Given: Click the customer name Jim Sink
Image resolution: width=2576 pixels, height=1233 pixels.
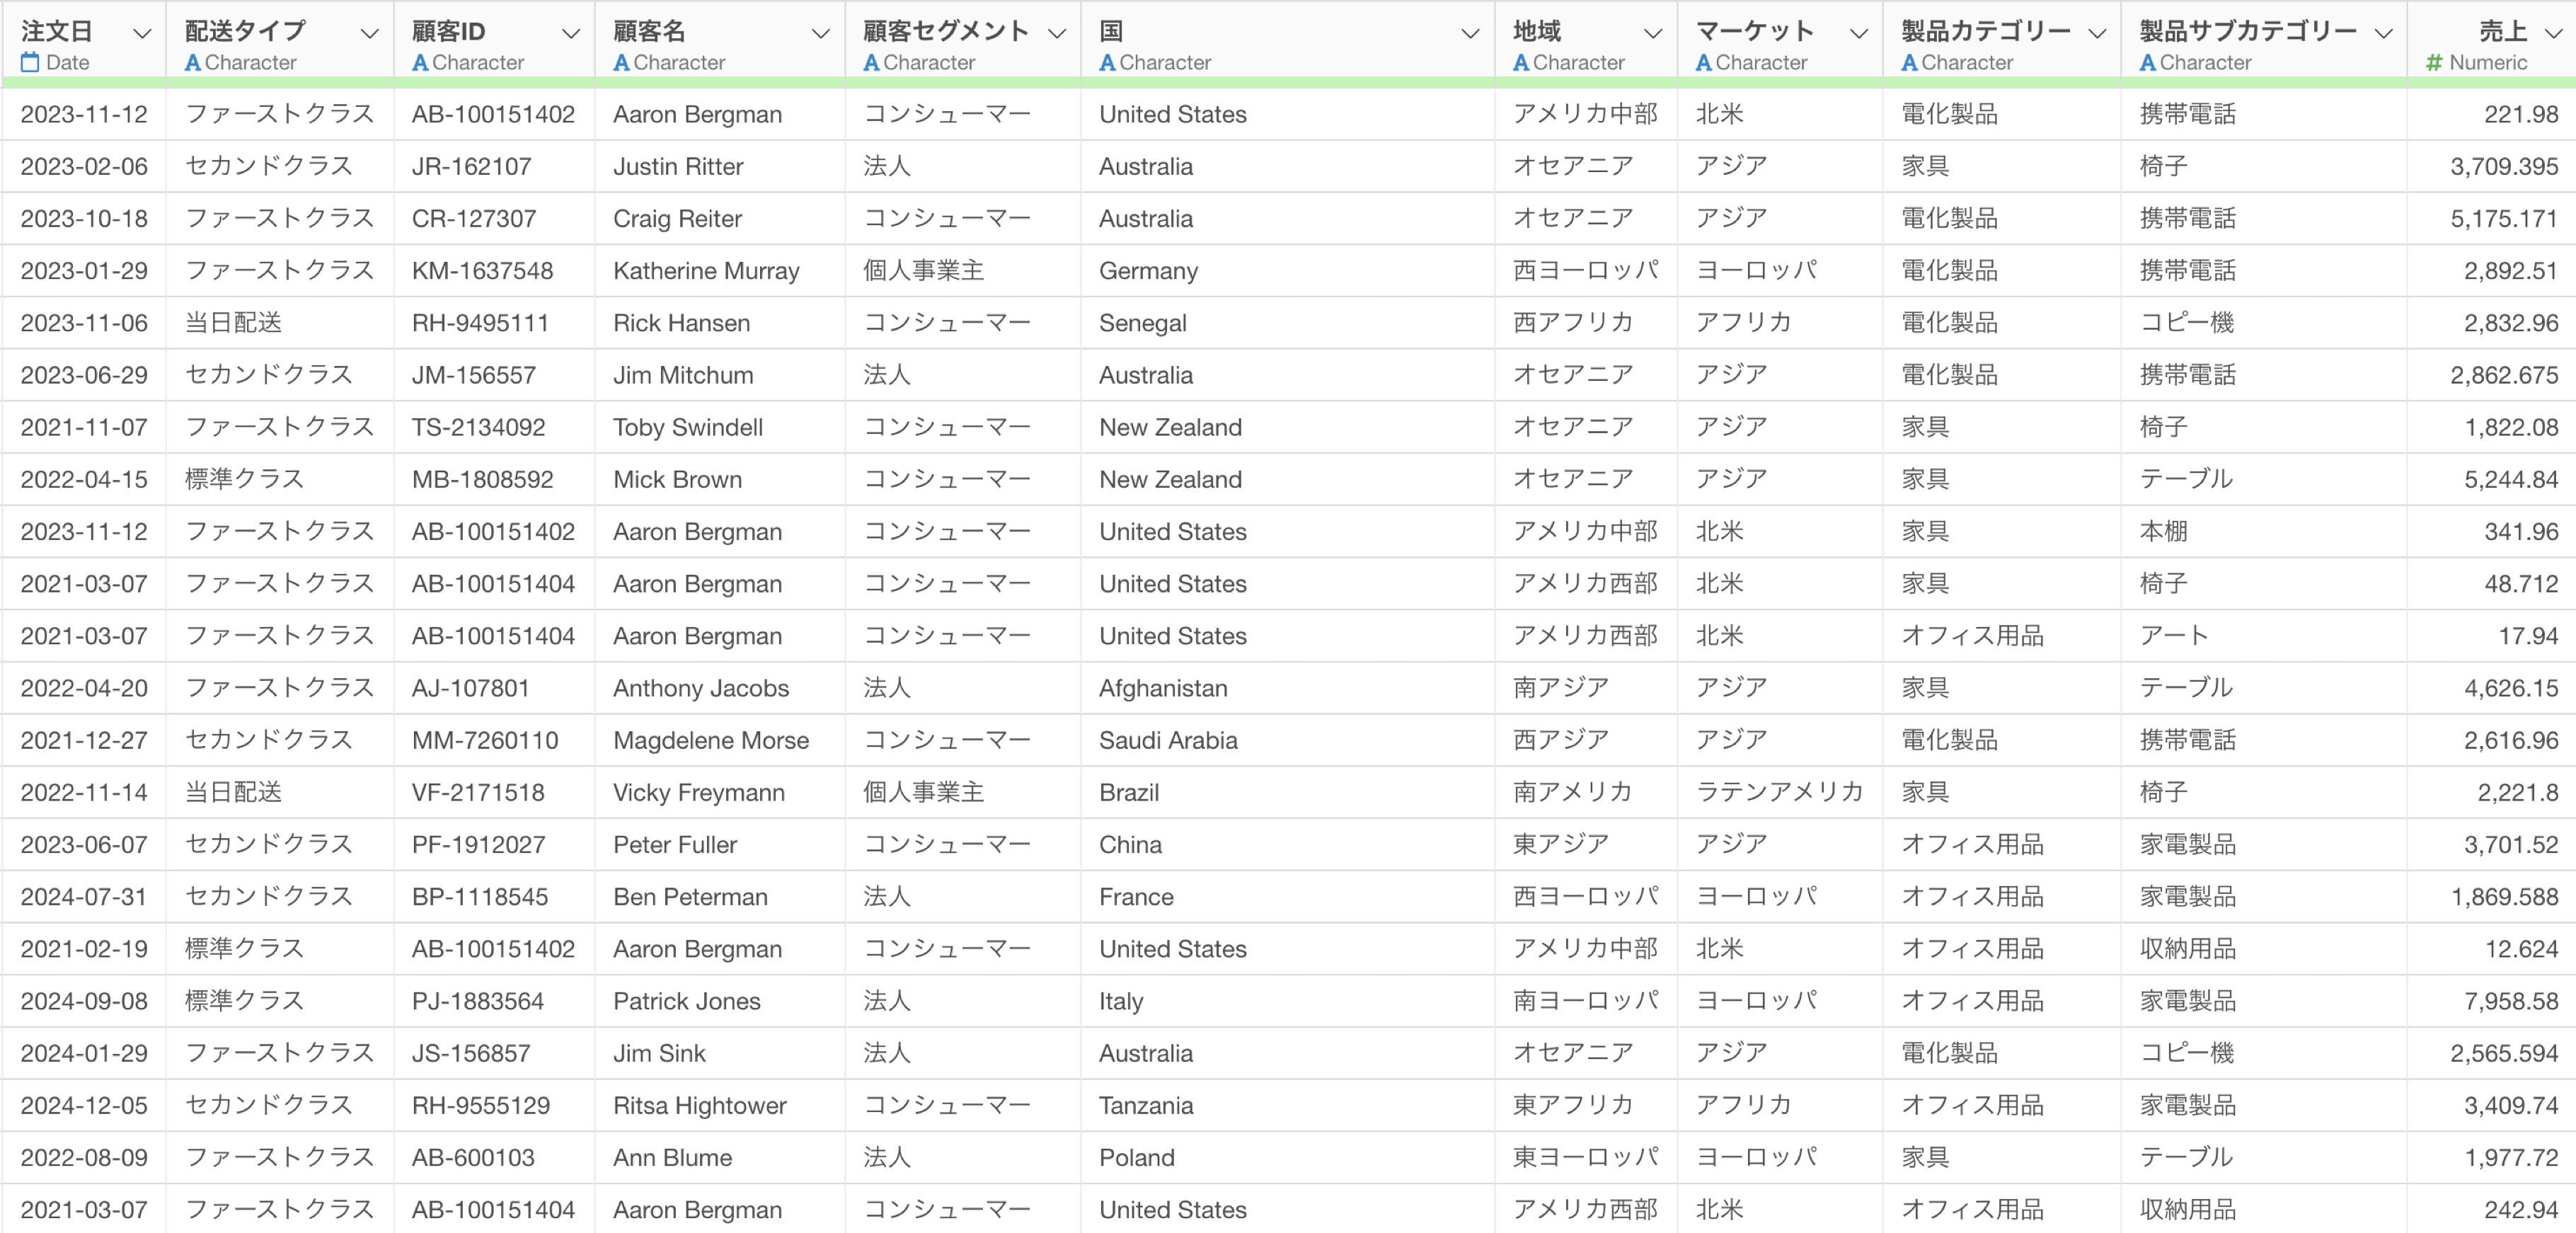Looking at the screenshot, I should pyautogui.click(x=659, y=1053).
